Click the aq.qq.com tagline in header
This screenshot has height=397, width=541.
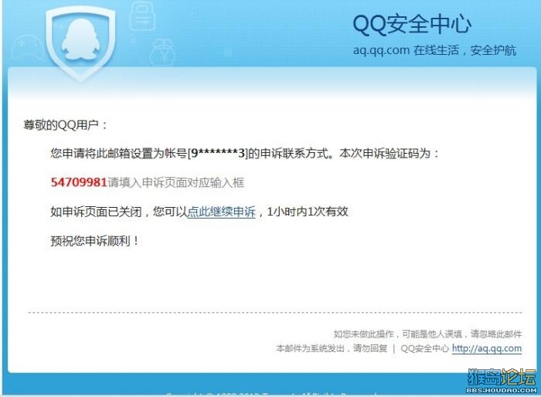[434, 50]
